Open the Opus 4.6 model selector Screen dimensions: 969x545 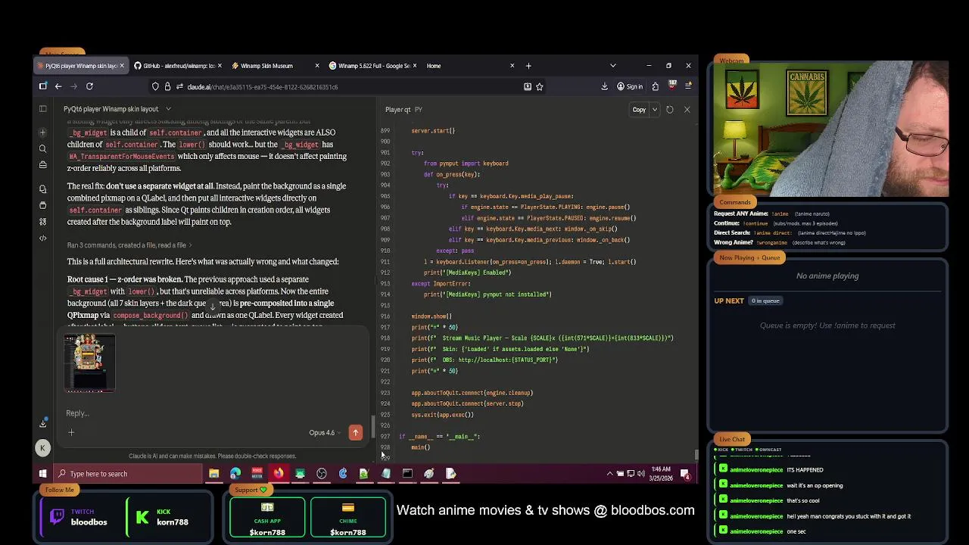coord(324,433)
